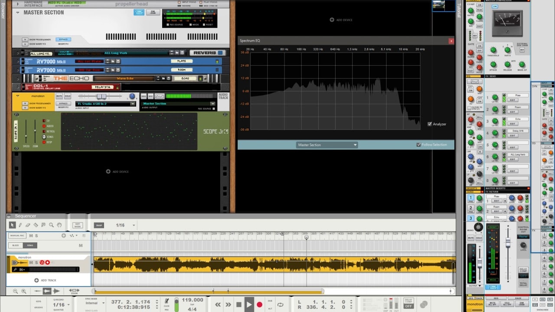555x312 pixels.
Task: Select the Mute tool in Sequencer toolbar
Action: [x=43, y=225]
